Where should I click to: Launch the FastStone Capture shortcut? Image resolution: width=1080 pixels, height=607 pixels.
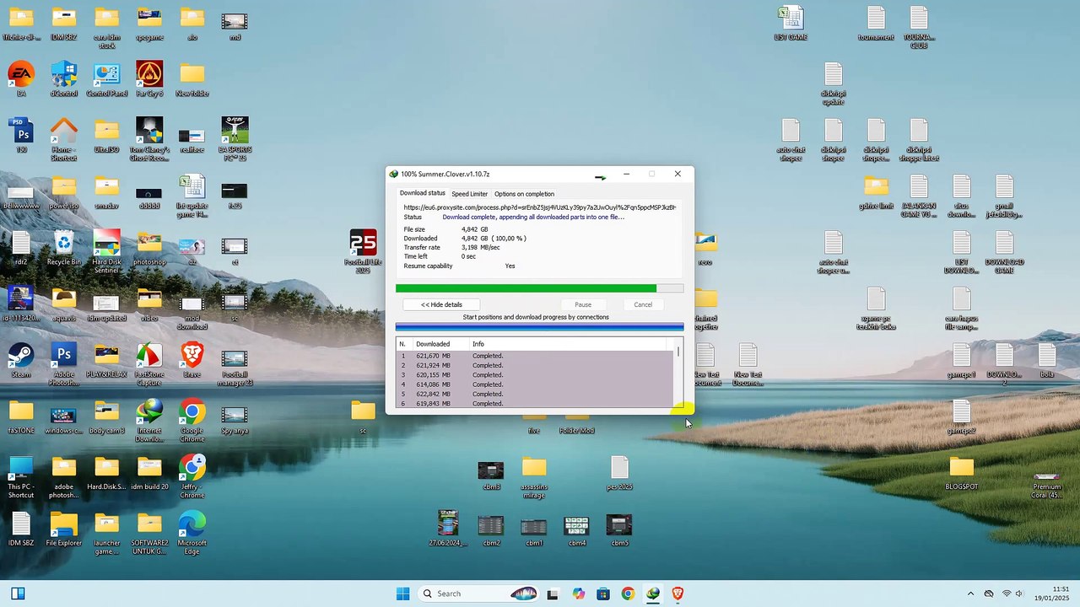149,364
